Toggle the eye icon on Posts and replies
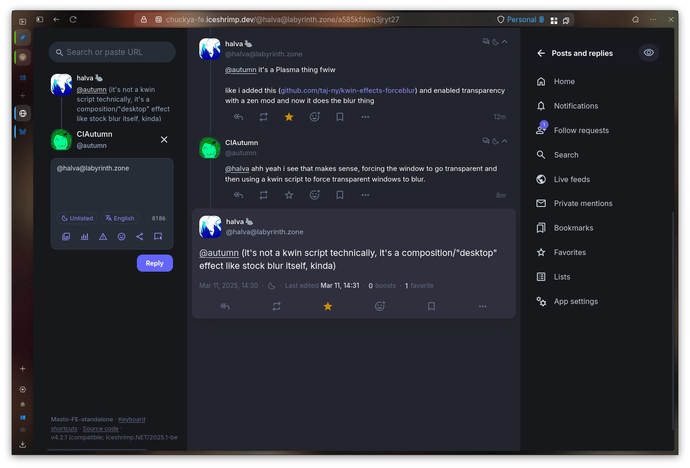690x468 pixels. pos(648,53)
